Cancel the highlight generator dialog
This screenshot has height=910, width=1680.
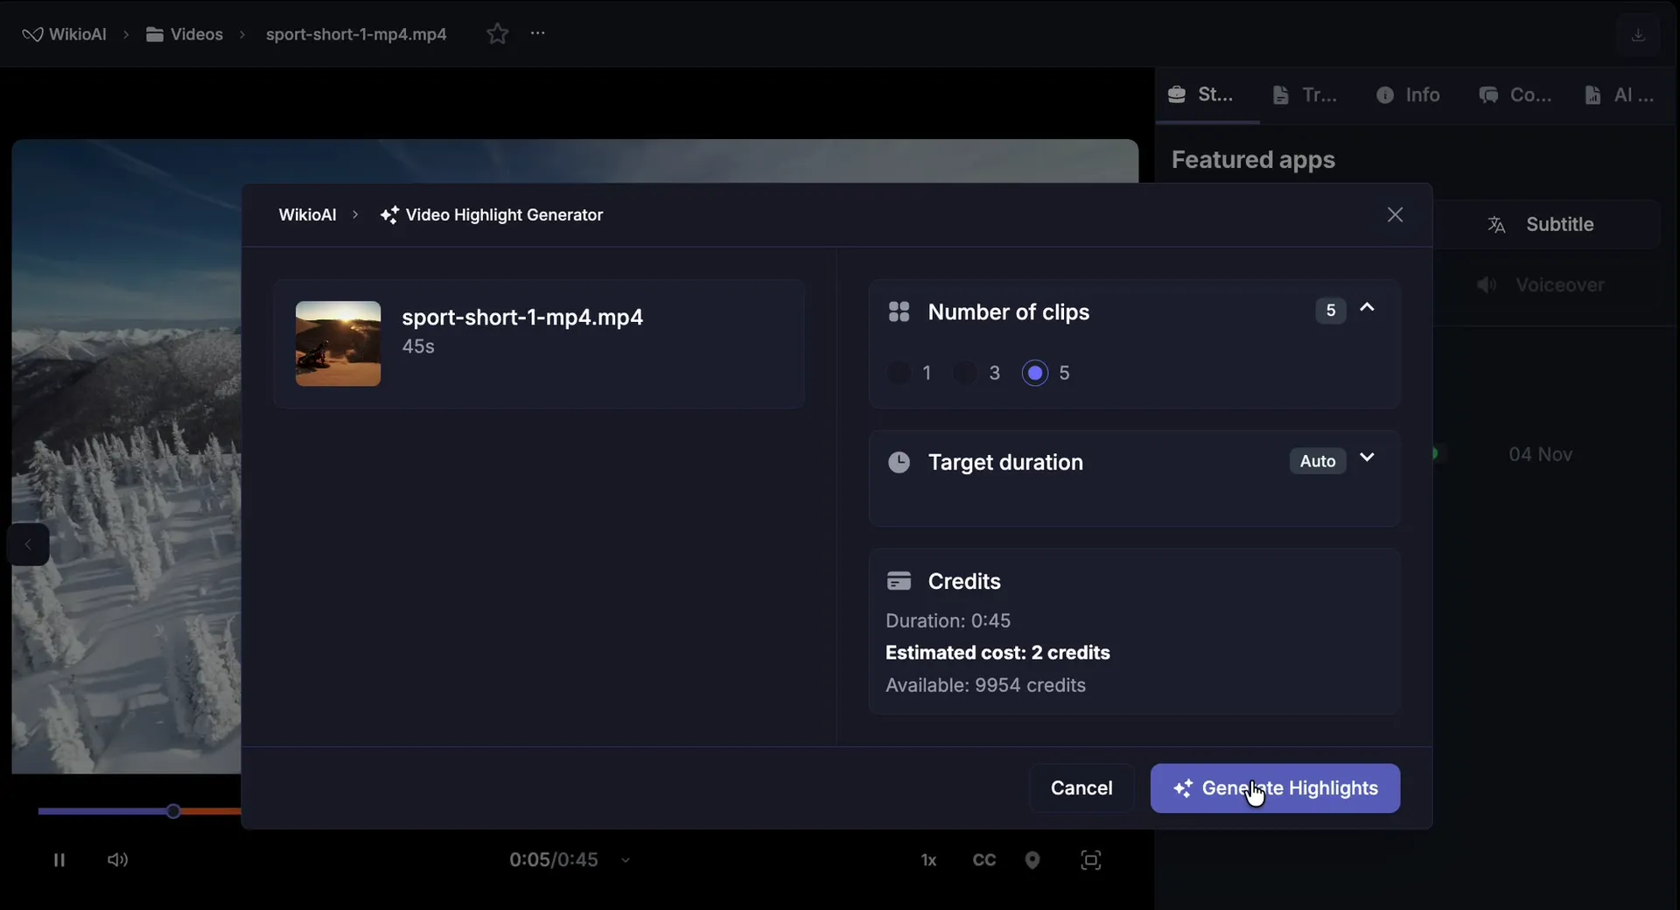click(1081, 788)
